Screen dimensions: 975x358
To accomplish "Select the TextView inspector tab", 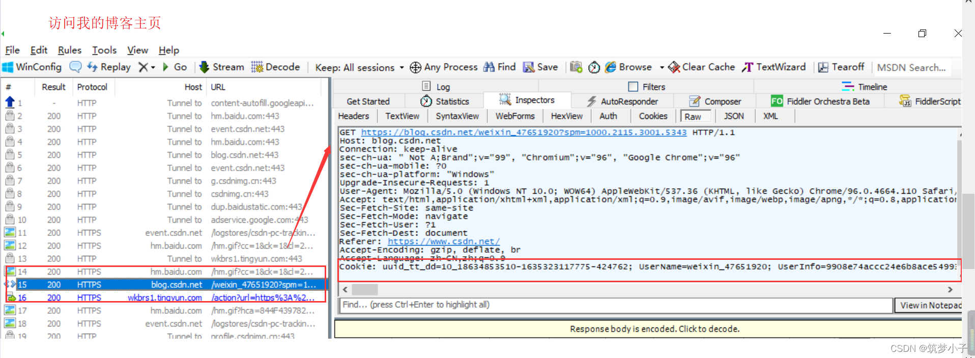I will [x=402, y=116].
